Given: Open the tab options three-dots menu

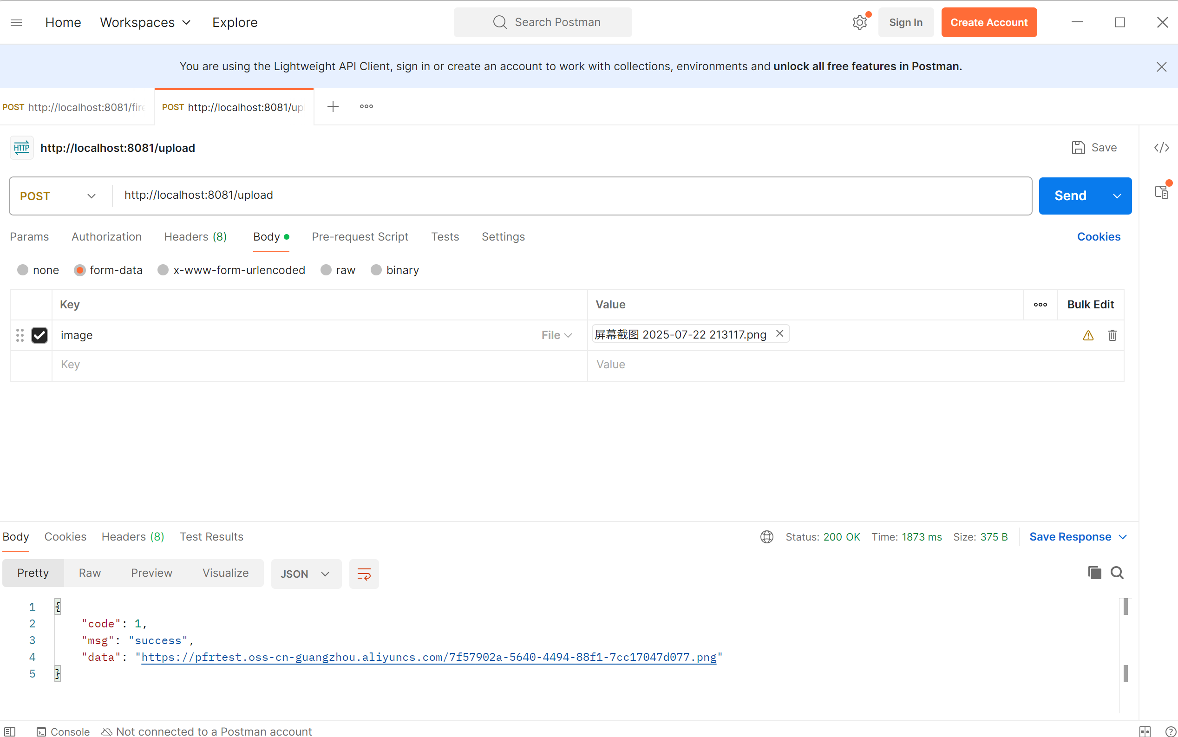Looking at the screenshot, I should [366, 107].
